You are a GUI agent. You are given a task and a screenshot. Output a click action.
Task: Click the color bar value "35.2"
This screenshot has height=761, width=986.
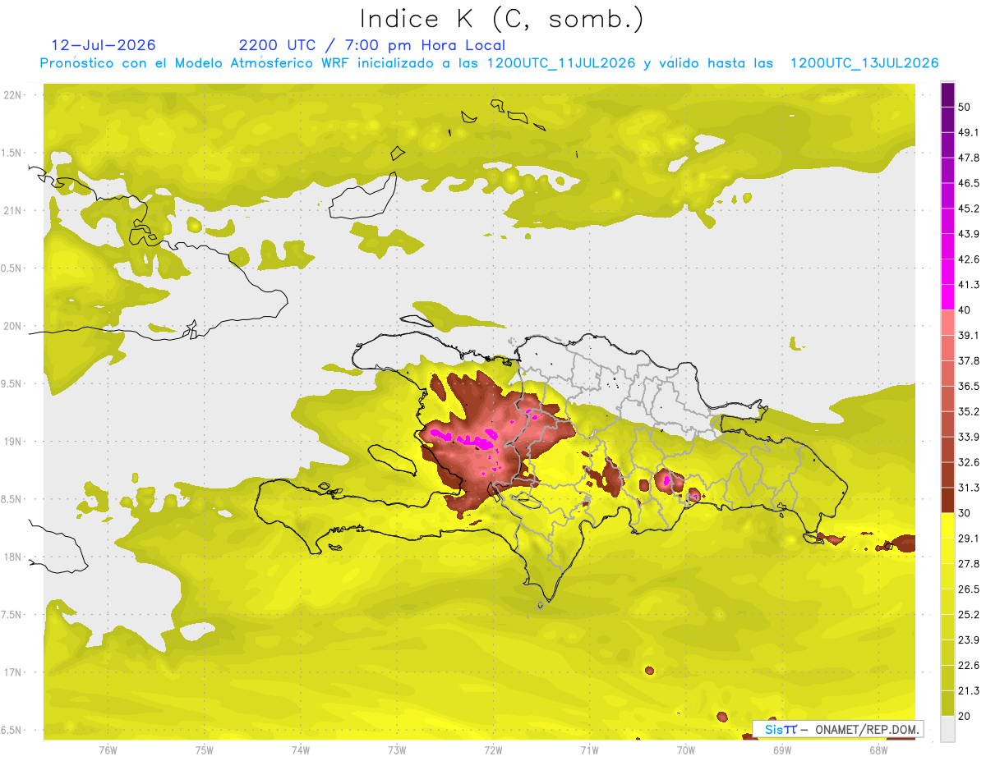point(969,411)
